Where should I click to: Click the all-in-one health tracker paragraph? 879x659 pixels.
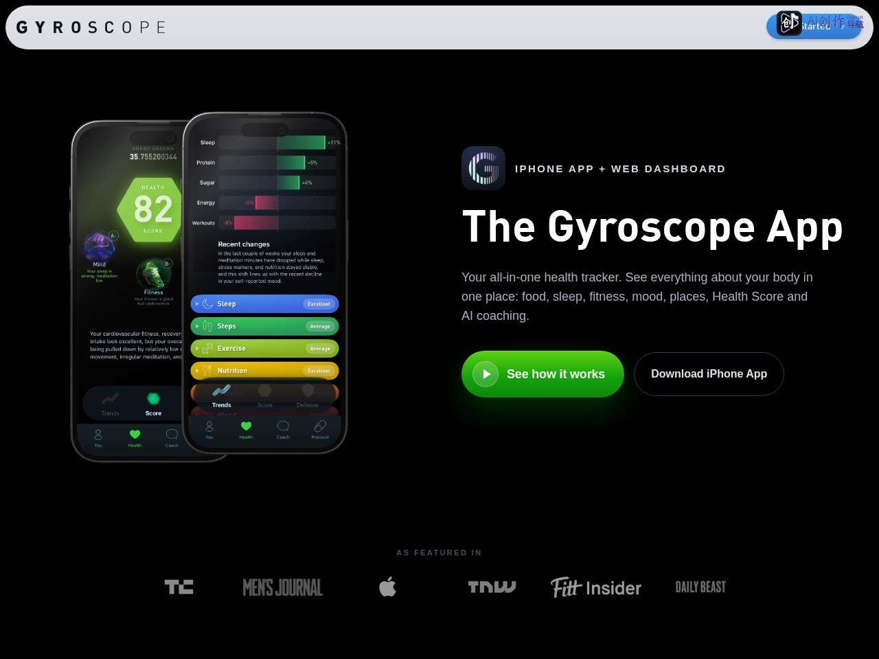pyautogui.click(x=637, y=297)
